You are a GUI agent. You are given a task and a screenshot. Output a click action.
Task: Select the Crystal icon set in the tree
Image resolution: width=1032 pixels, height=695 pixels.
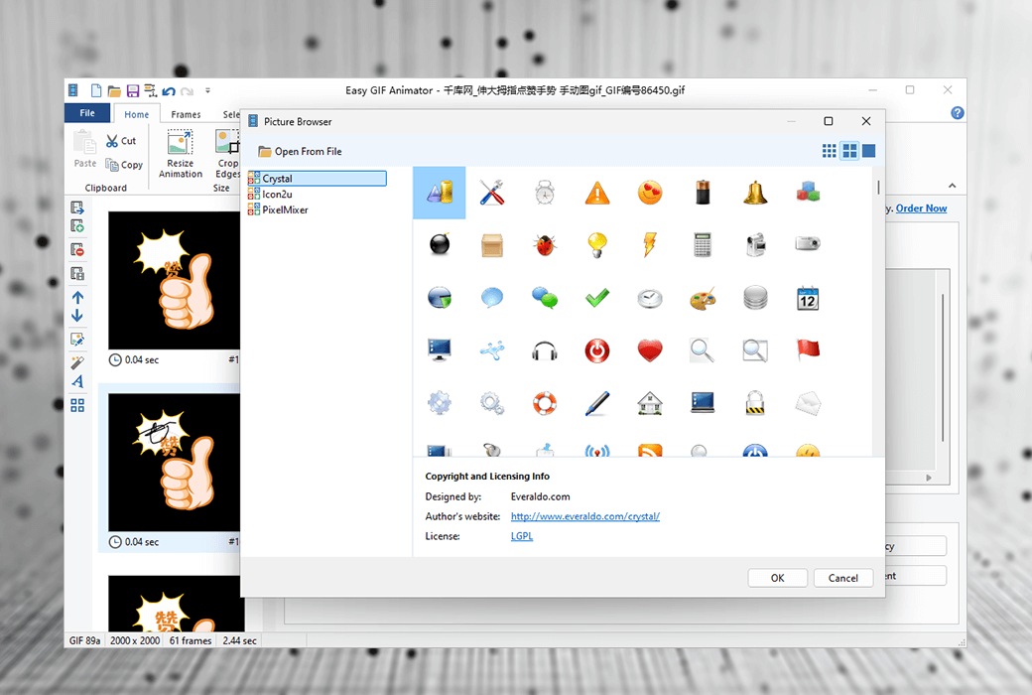click(318, 179)
